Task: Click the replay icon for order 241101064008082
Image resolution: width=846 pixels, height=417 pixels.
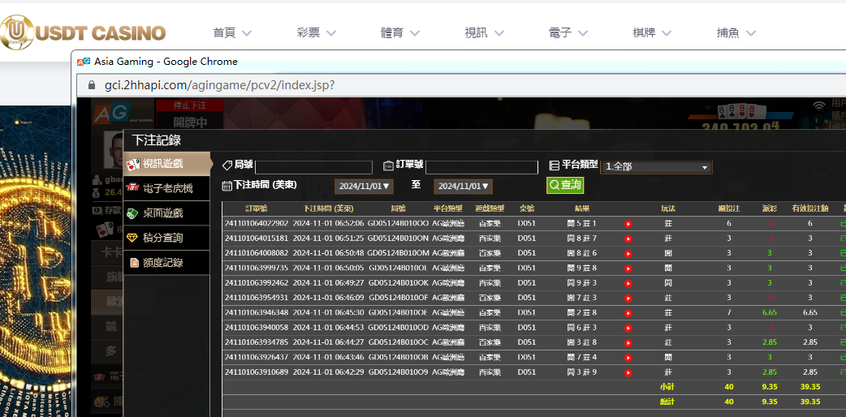Action: [x=628, y=253]
